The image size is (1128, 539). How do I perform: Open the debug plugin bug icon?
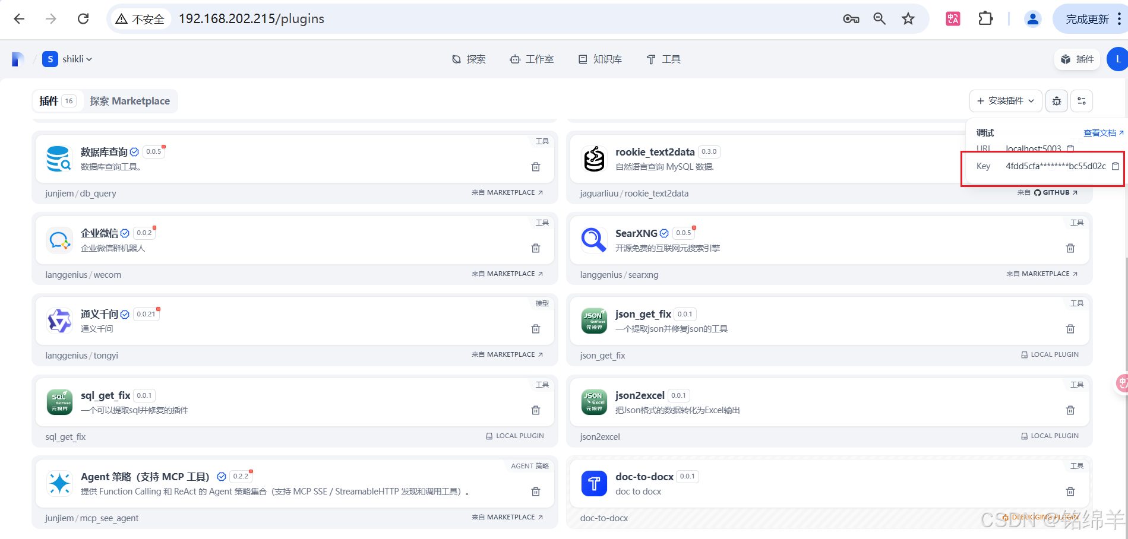coord(1056,101)
